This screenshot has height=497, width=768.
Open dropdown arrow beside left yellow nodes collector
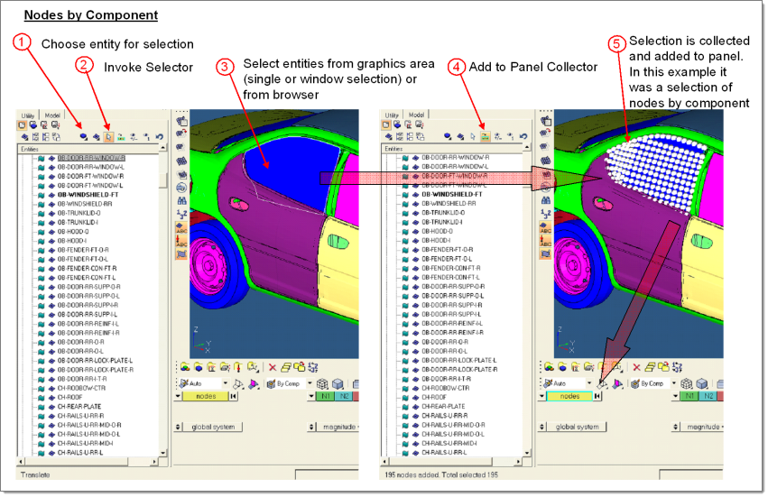[x=178, y=396]
